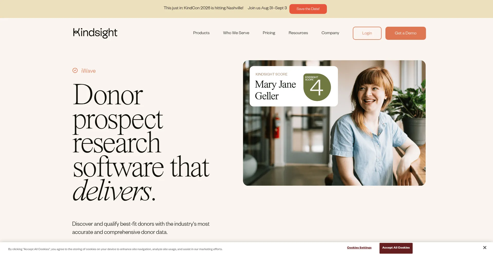The image size is (493, 255).
Task: Click the iWave label text
Action: (x=88, y=71)
